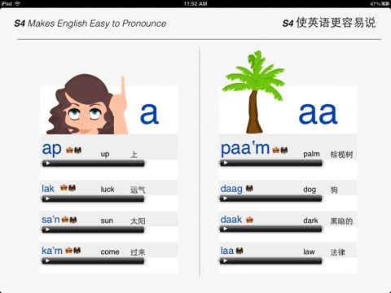Click the eagle icon next to 'ka'm'
Screen dimensions: 391x293
77,250
